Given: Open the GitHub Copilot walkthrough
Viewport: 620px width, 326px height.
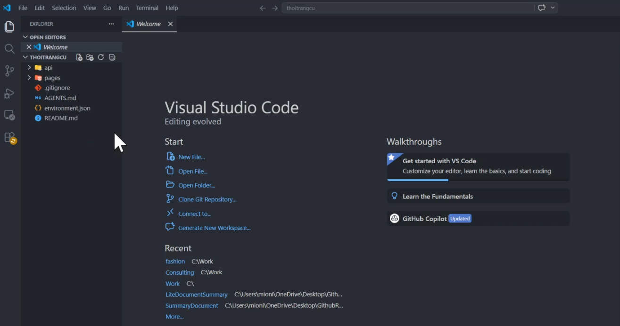Looking at the screenshot, I should pos(478,218).
